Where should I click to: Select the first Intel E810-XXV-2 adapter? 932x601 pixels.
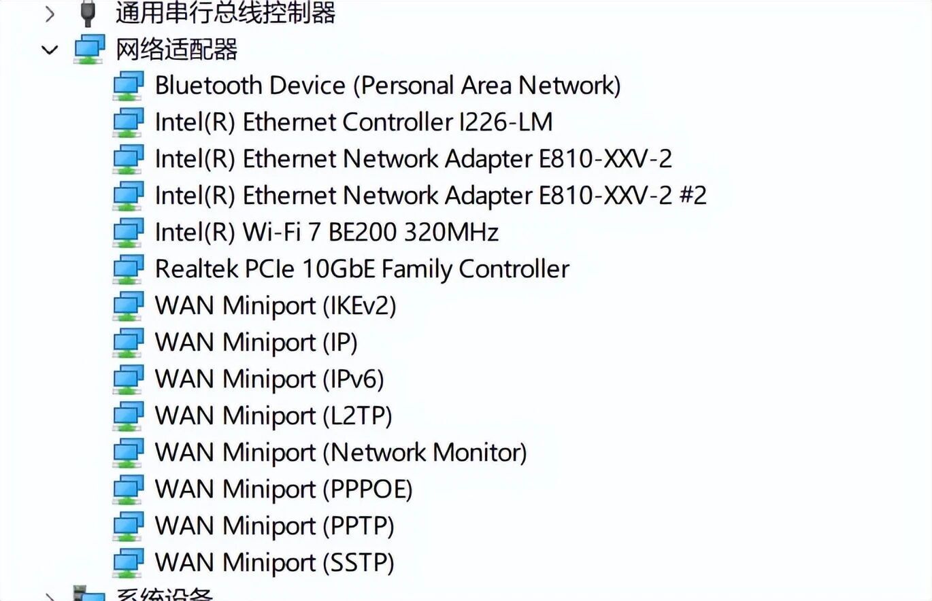pos(413,159)
